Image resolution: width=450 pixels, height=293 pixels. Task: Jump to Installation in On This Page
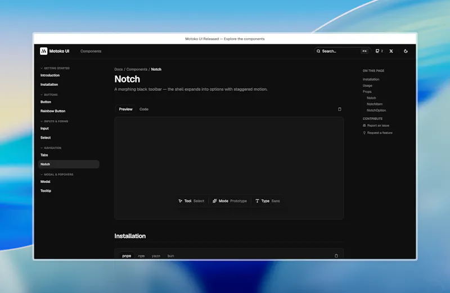tap(371, 79)
